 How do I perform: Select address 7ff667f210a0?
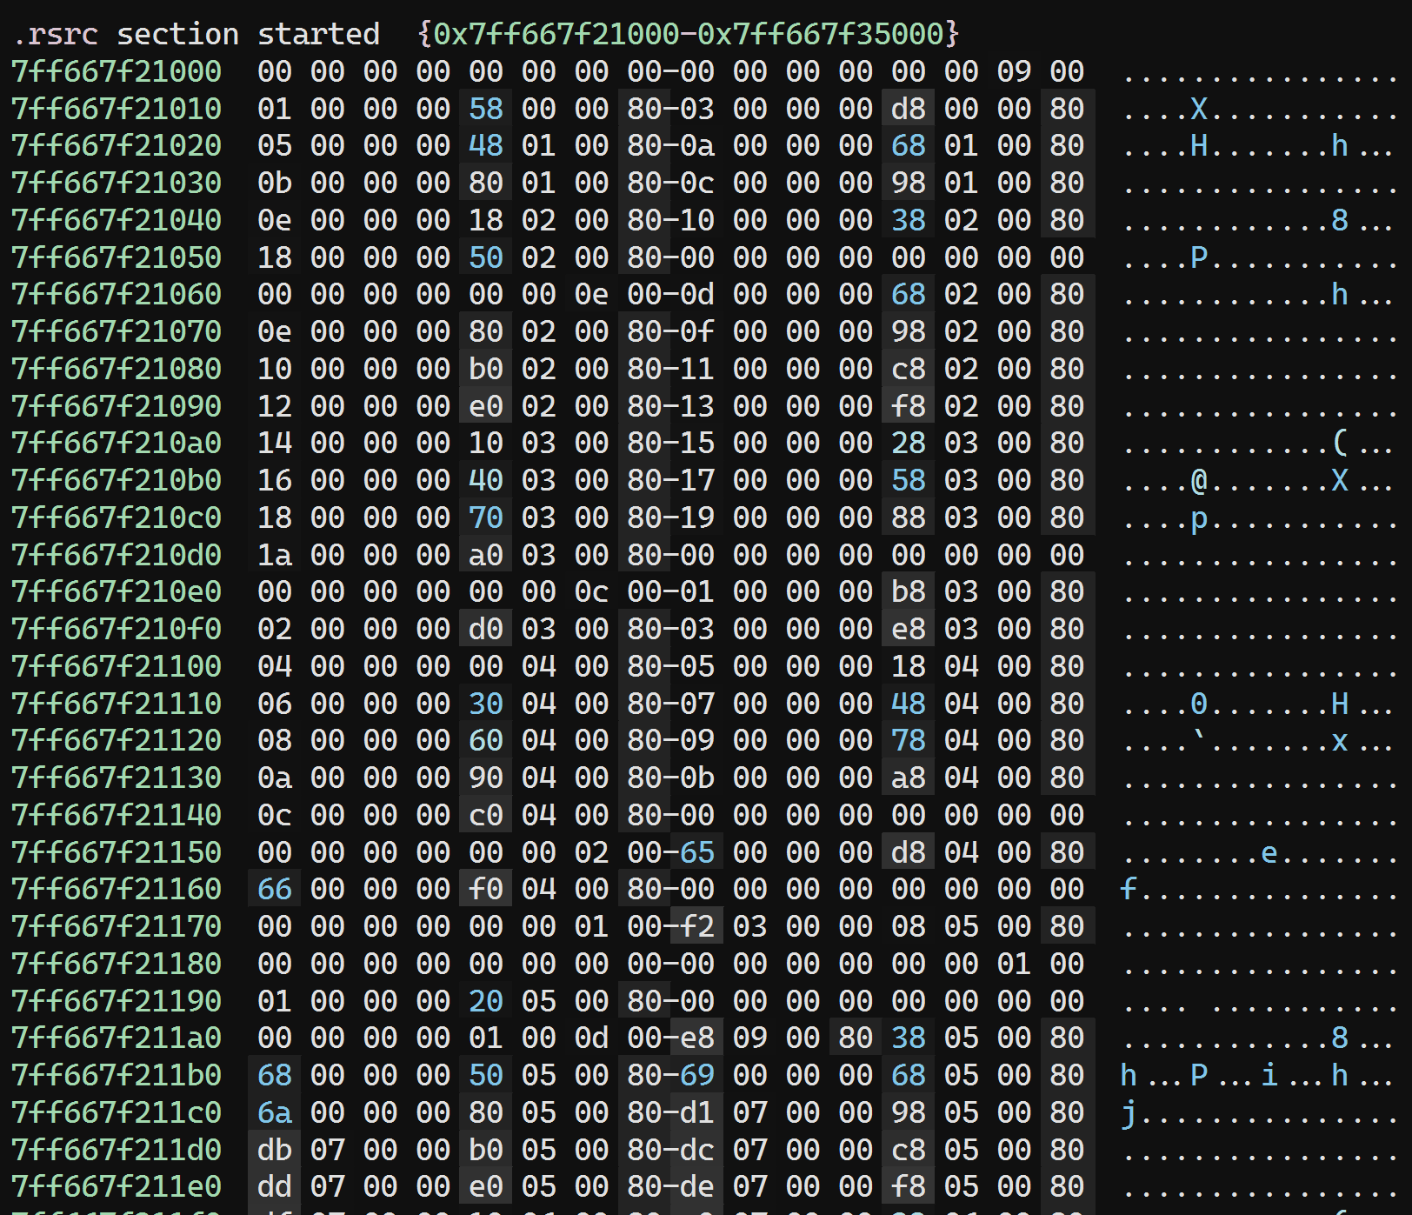117,443
